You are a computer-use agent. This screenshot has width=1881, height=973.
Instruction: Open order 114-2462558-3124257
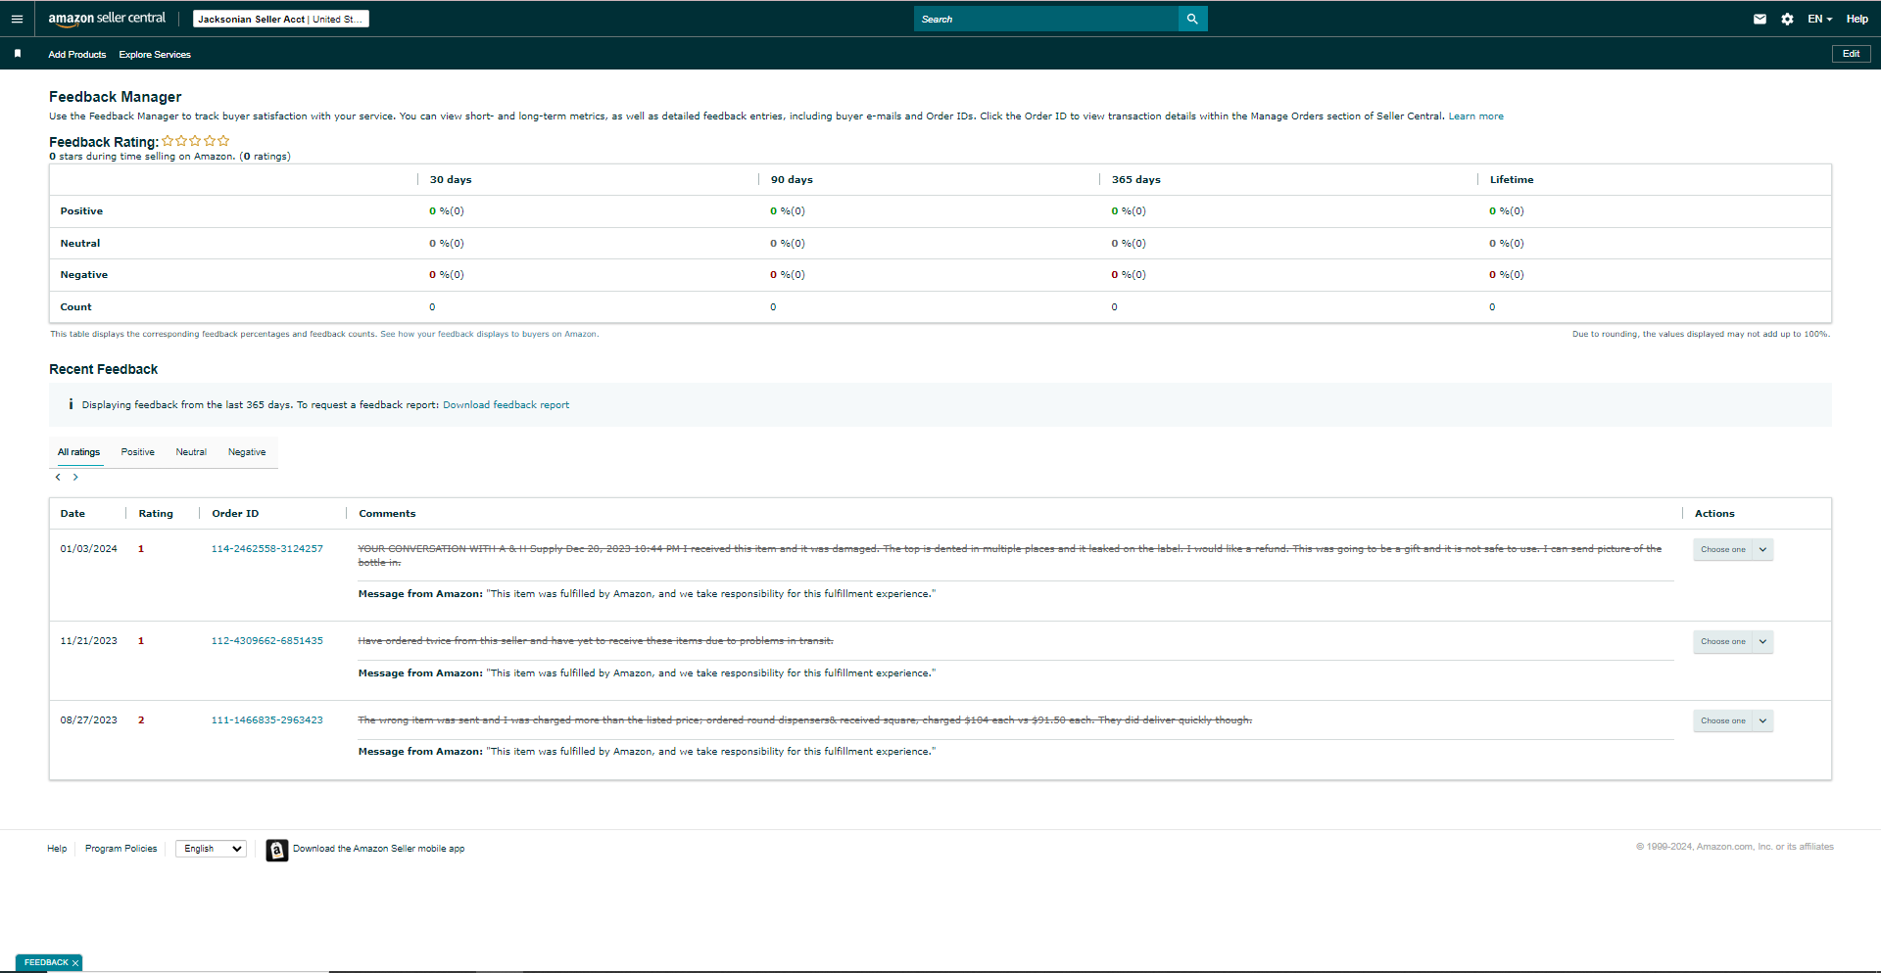267,549
